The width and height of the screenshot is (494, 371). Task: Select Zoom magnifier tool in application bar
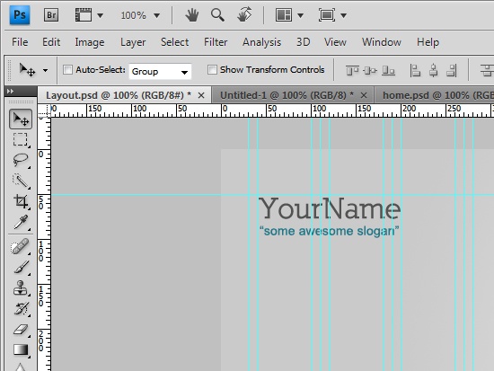click(217, 14)
